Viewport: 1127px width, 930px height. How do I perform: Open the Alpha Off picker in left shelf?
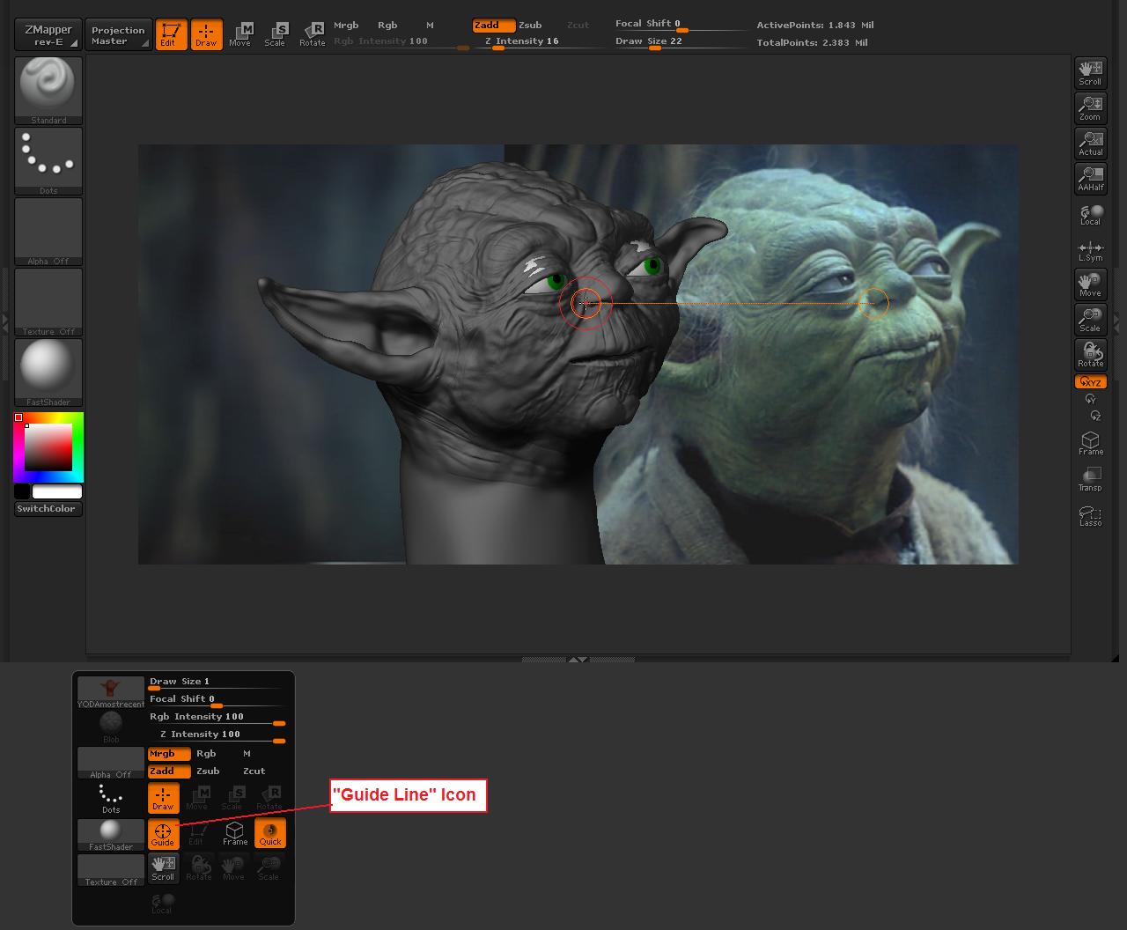click(x=48, y=232)
